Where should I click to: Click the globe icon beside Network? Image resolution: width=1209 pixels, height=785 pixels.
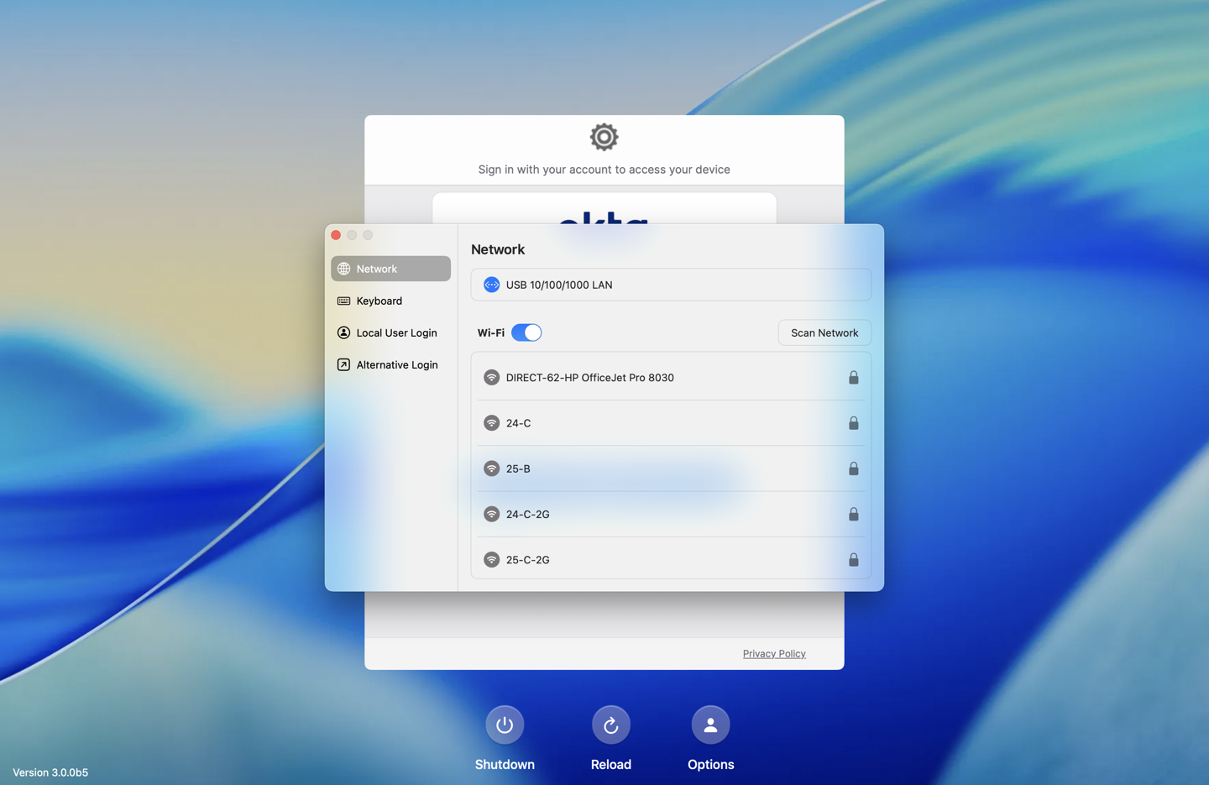coord(343,269)
